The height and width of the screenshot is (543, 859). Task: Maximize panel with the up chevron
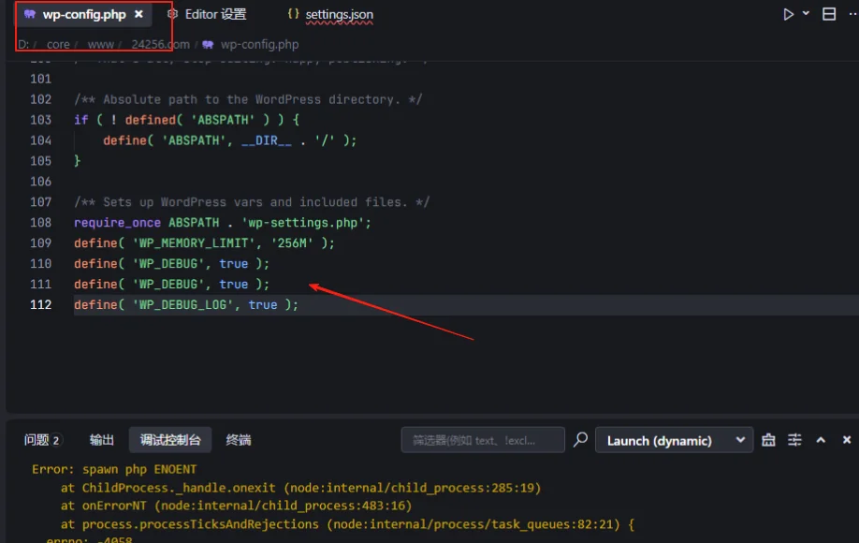pyautogui.click(x=821, y=440)
